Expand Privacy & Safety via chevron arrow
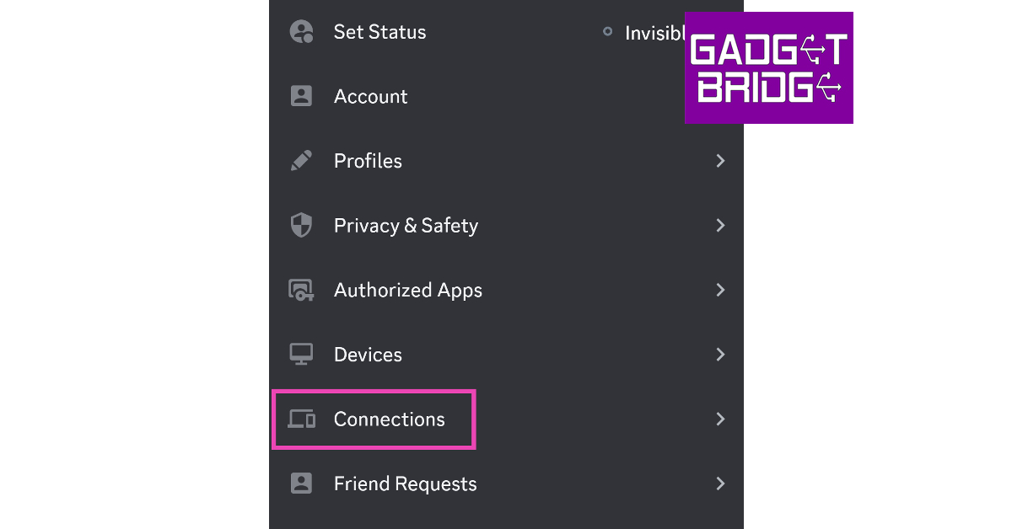Image resolution: width=1012 pixels, height=529 pixels. (x=720, y=225)
